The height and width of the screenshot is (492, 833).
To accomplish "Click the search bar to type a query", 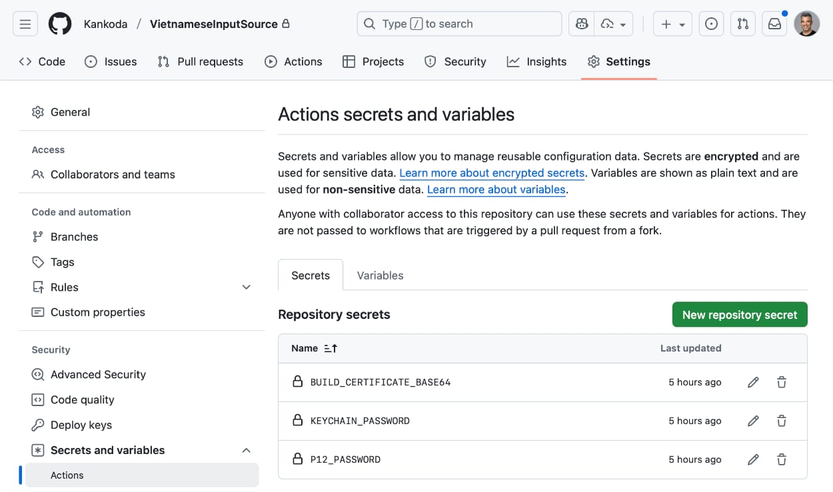I will (458, 23).
